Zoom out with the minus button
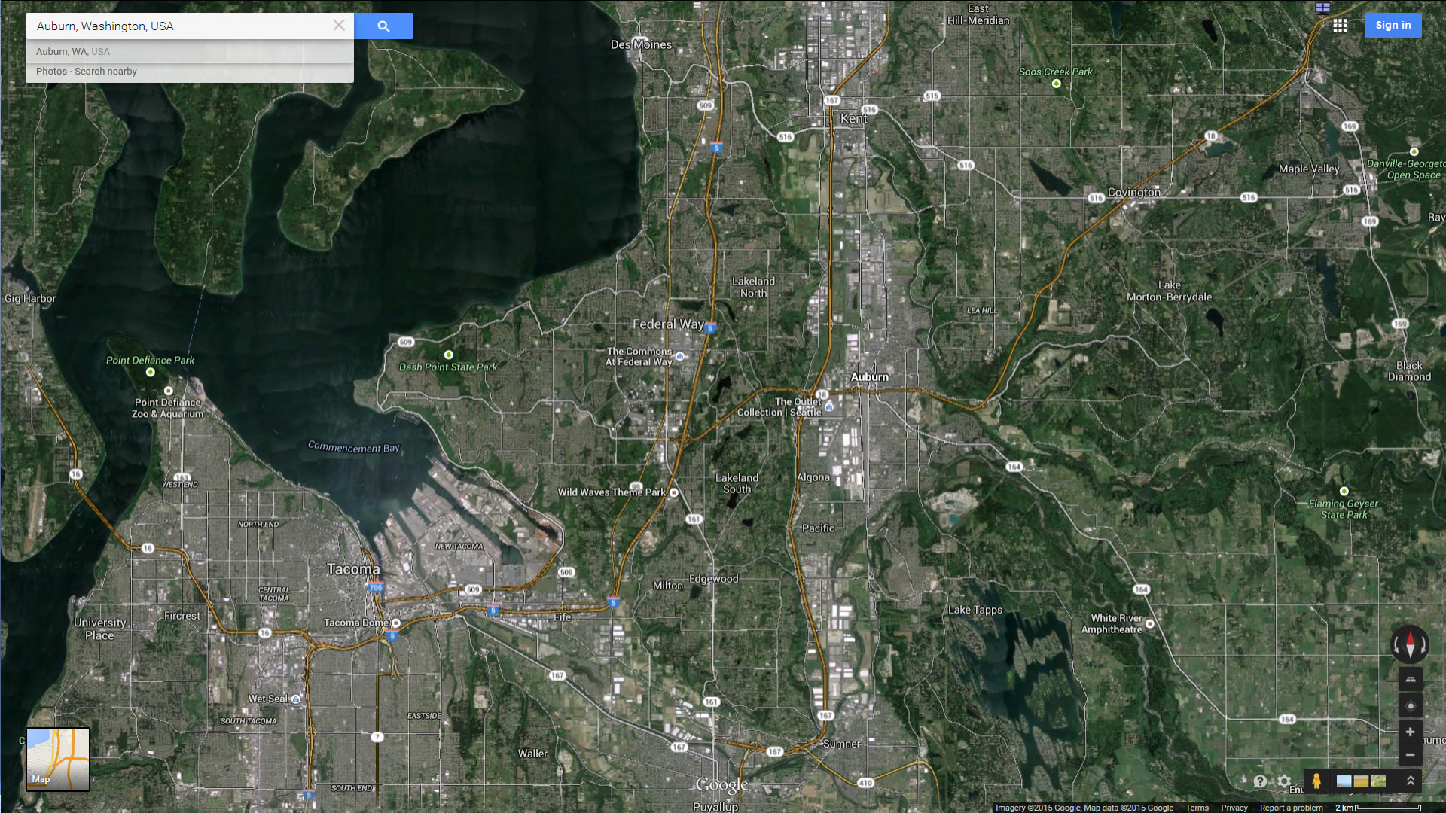The height and width of the screenshot is (813, 1446). [x=1411, y=755]
